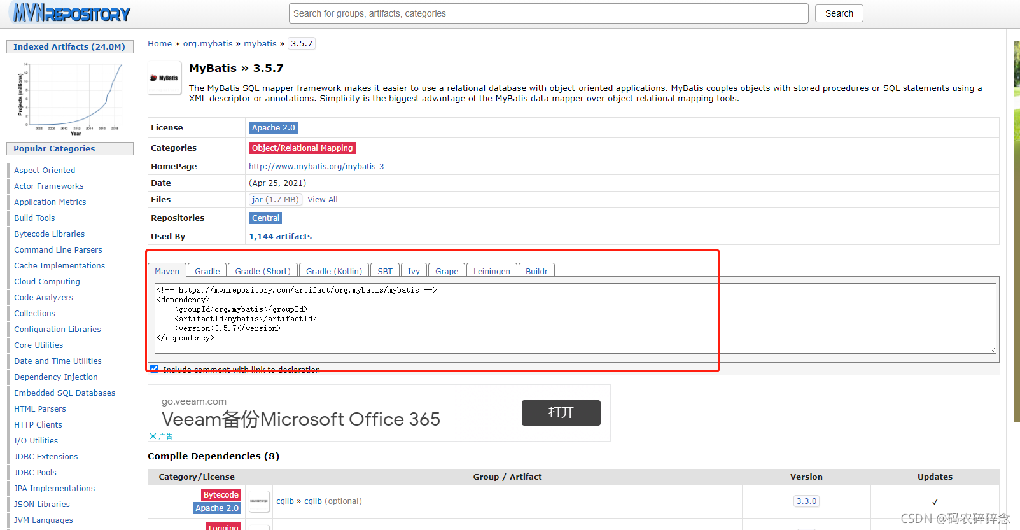Open the cglib group link

pyautogui.click(x=285, y=501)
